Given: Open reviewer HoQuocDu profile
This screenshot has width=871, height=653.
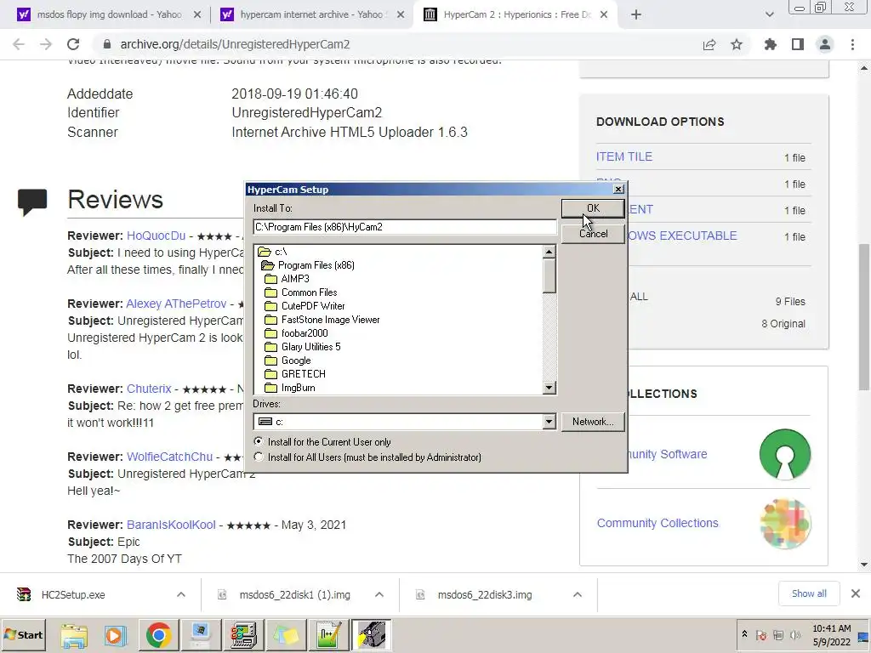Looking at the screenshot, I should click(157, 236).
